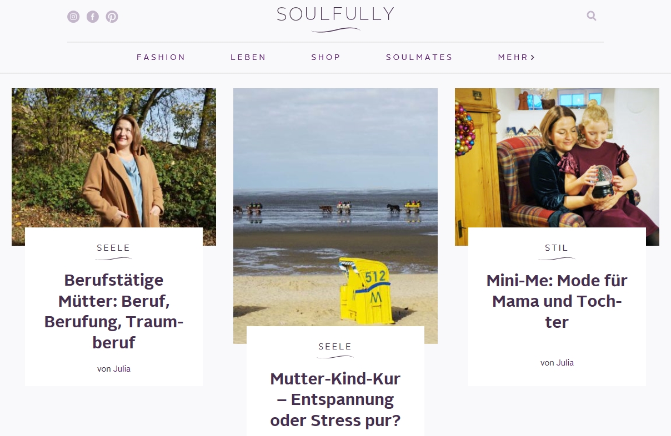Open article Berufstätige Mütter headline

coord(114,311)
